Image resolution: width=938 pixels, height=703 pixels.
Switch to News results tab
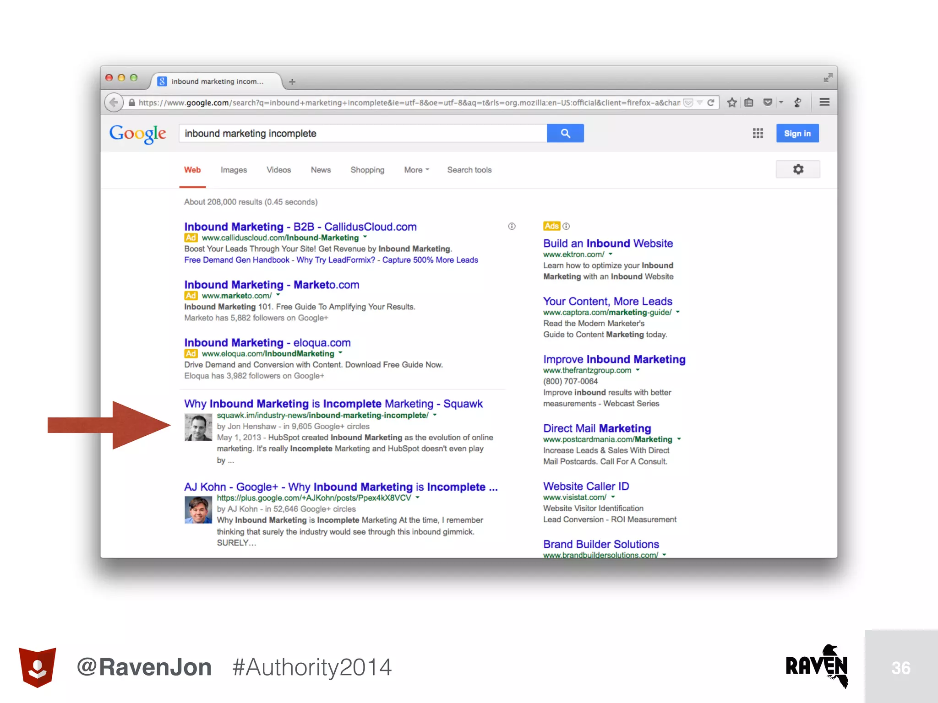[321, 170]
